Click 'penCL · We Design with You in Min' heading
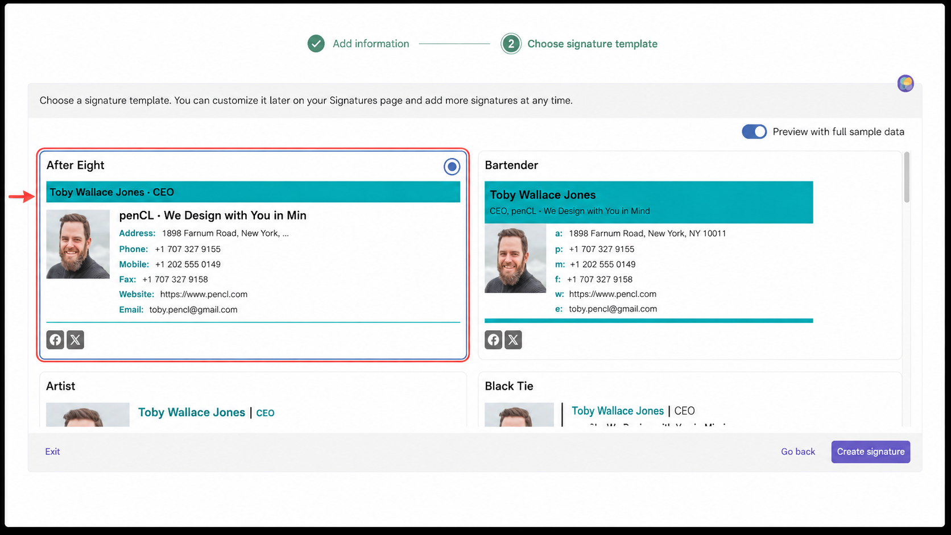The height and width of the screenshot is (535, 951). [213, 215]
